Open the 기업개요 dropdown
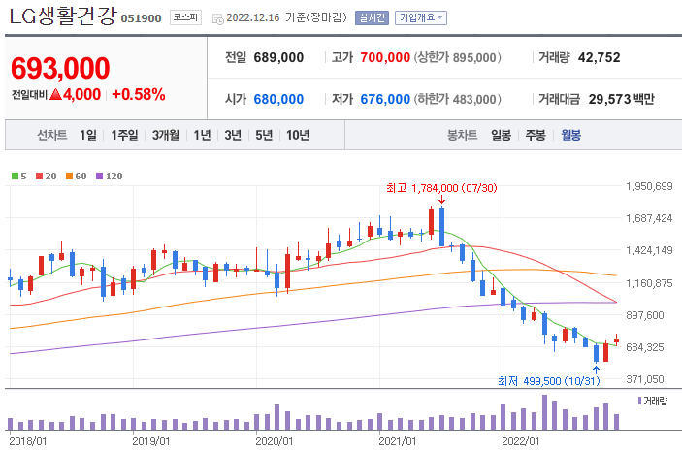The width and height of the screenshot is (682, 452). pos(421,17)
